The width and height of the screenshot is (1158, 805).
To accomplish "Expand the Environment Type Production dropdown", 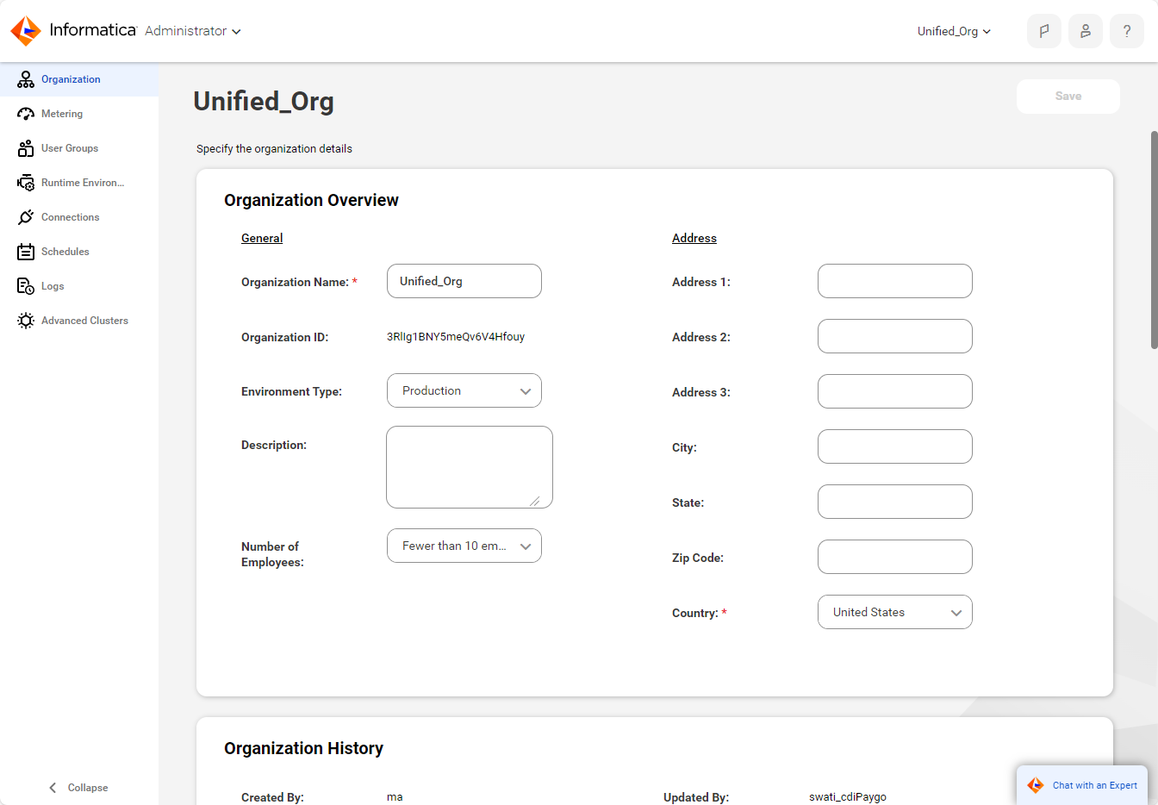I will (464, 390).
